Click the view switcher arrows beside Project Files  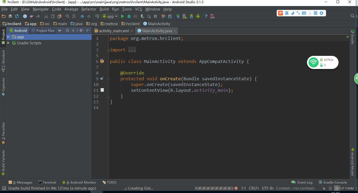pos(60,30)
